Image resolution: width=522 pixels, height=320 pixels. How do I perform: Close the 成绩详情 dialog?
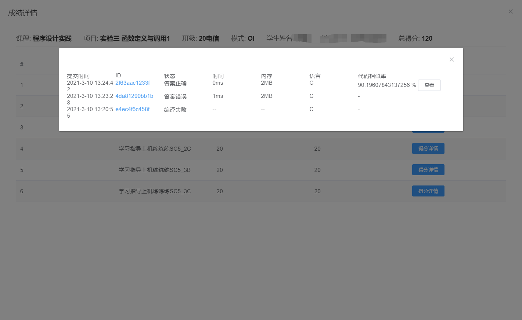pos(511,12)
